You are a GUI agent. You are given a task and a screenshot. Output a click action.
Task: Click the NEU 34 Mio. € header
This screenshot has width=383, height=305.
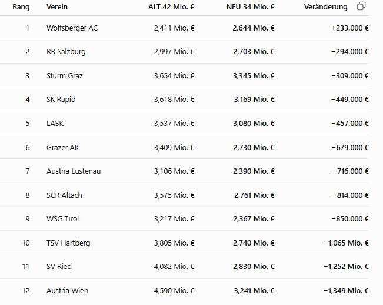[250, 7]
